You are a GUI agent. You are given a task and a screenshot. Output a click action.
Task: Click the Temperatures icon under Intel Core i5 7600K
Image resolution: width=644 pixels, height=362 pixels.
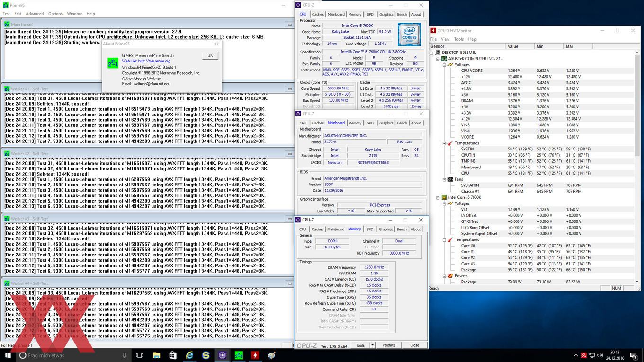pos(450,240)
